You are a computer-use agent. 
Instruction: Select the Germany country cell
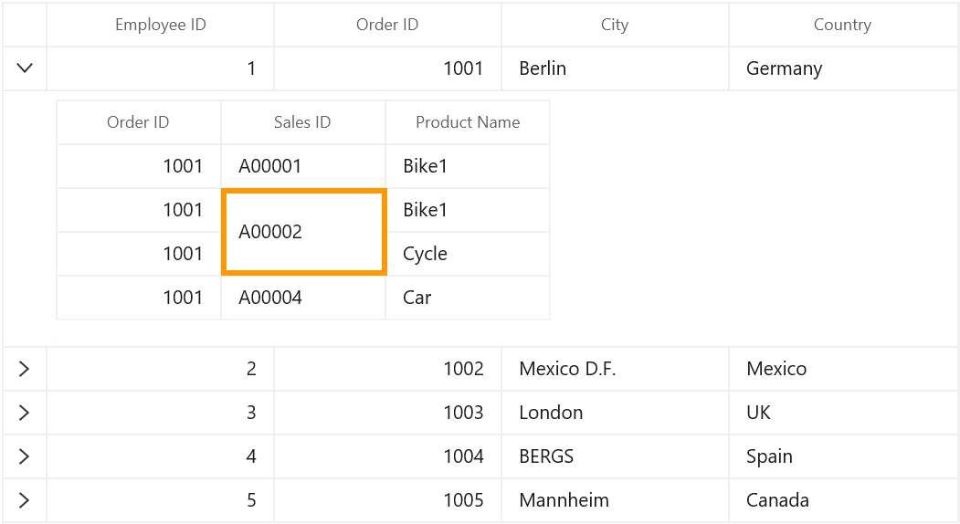[x=843, y=68]
